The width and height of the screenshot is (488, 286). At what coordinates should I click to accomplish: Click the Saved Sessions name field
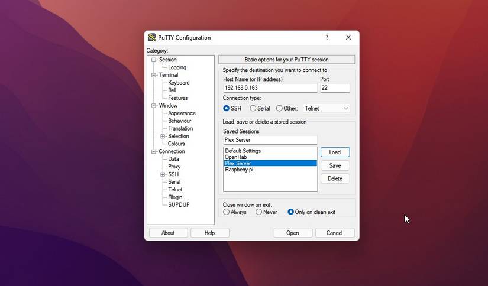click(x=270, y=140)
